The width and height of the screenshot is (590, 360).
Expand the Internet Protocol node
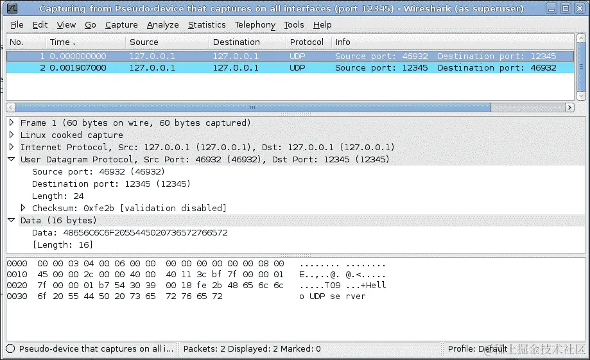pyautogui.click(x=12, y=147)
